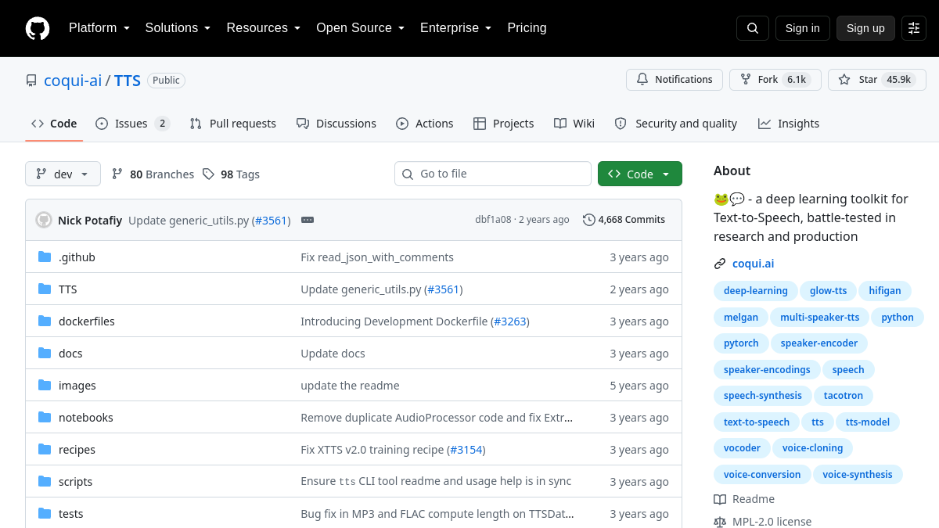Open the Actions tab
The height and width of the screenshot is (528, 939).
(x=425, y=124)
